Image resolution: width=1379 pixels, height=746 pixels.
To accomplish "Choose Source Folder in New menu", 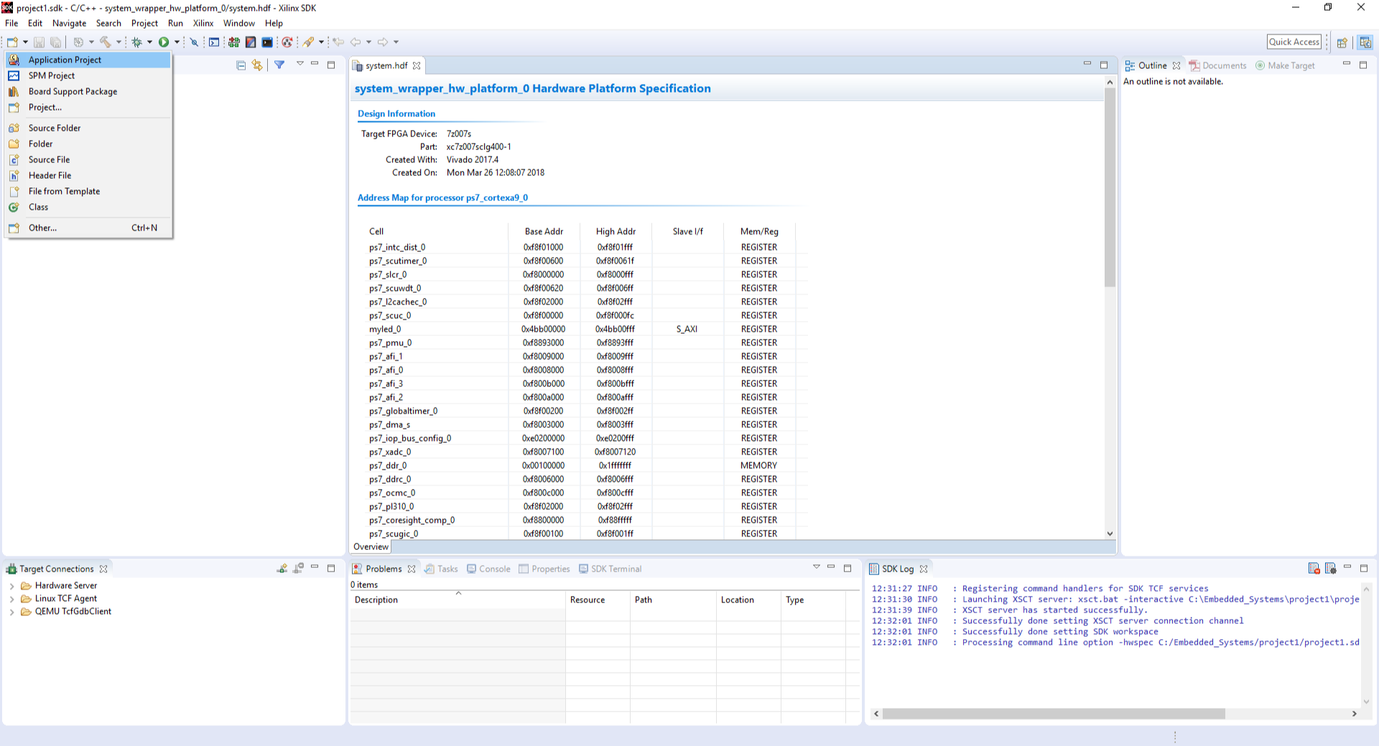I will point(88,128).
